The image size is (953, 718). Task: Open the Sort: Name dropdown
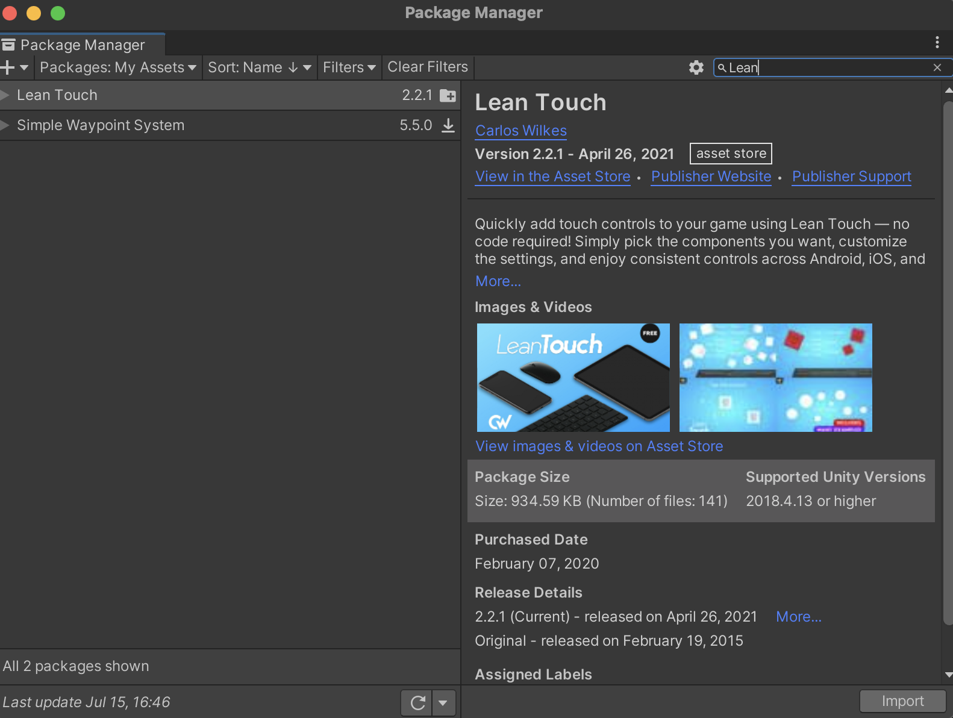click(x=260, y=67)
